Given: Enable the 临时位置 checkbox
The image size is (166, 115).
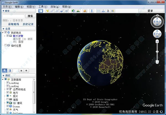Looking at the screenshot, I should pyautogui.click(x=6, y=45).
